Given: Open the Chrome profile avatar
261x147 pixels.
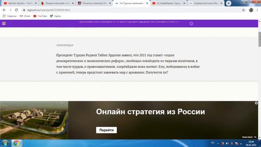Looking at the screenshot, I should (x=251, y=10).
